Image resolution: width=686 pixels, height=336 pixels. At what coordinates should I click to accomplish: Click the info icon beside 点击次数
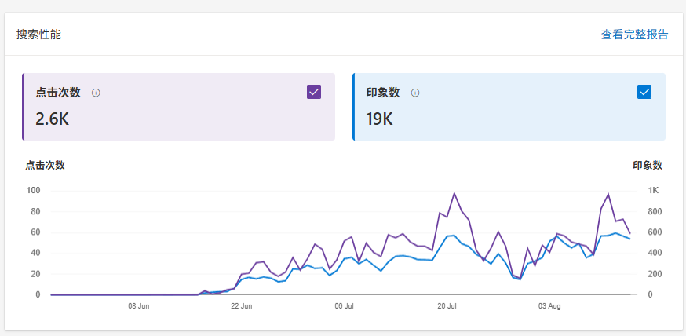coord(96,93)
